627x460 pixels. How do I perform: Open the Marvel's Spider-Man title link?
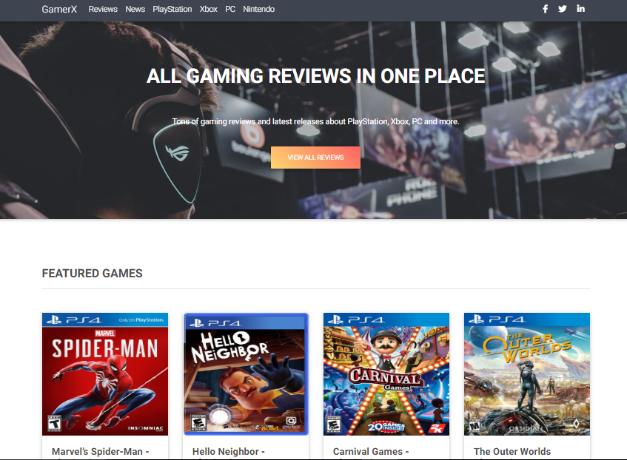tap(101, 452)
